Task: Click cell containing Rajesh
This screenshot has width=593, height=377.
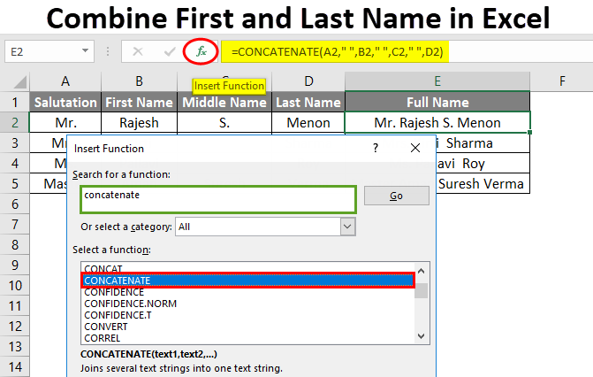Action: [x=139, y=123]
